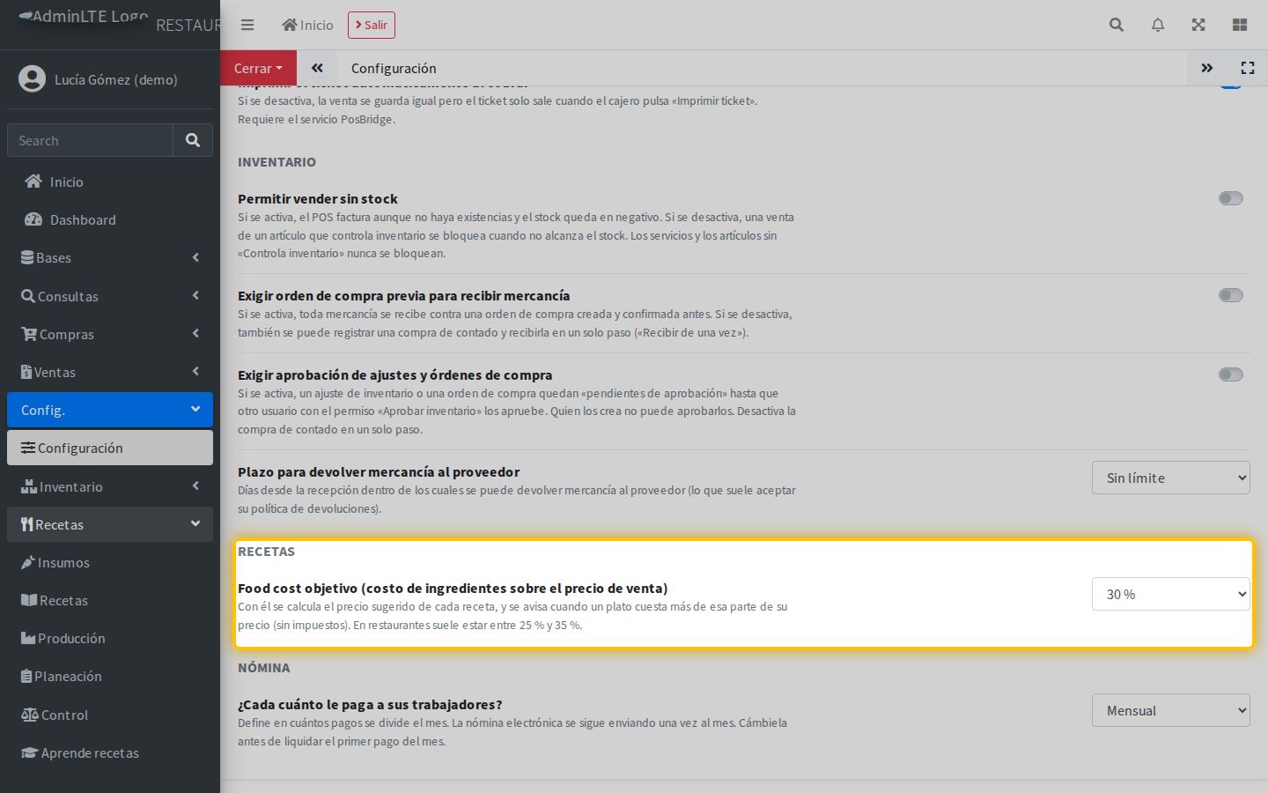Open the notifications bell icon

(1158, 25)
